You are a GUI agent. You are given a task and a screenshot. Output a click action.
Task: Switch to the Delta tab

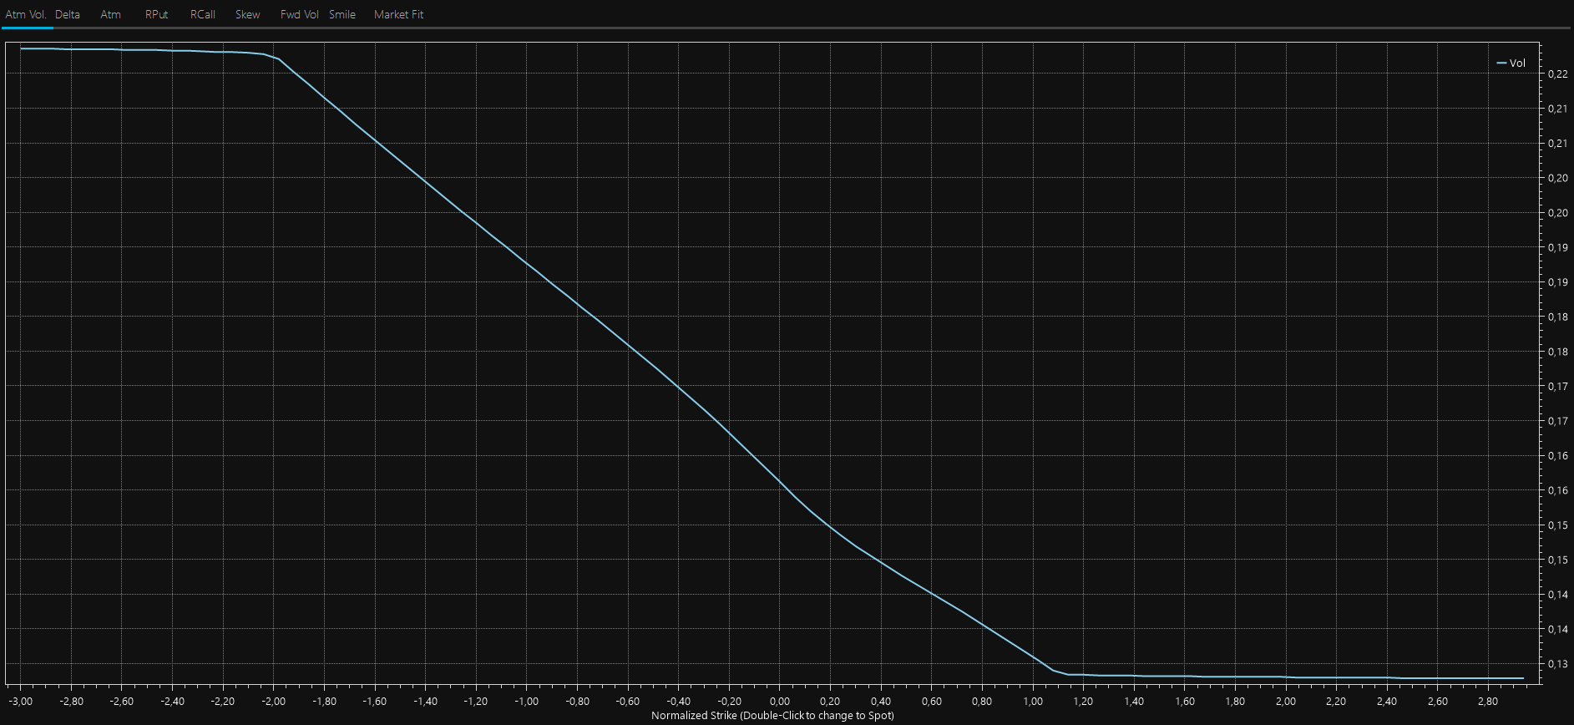click(x=68, y=14)
